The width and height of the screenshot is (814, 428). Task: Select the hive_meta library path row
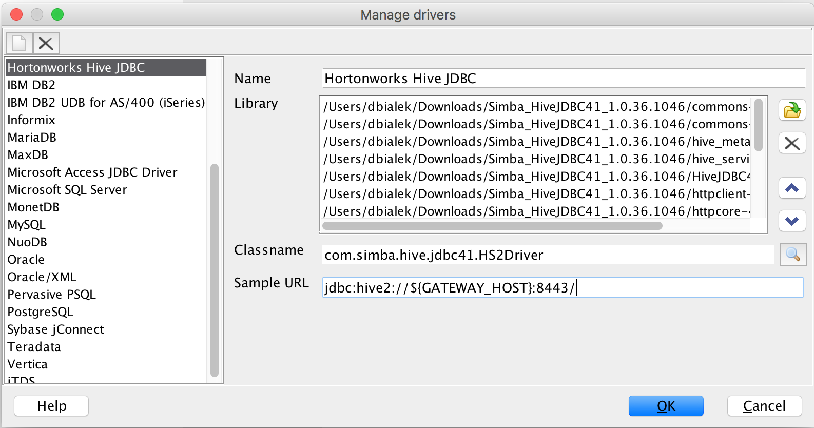coord(536,141)
